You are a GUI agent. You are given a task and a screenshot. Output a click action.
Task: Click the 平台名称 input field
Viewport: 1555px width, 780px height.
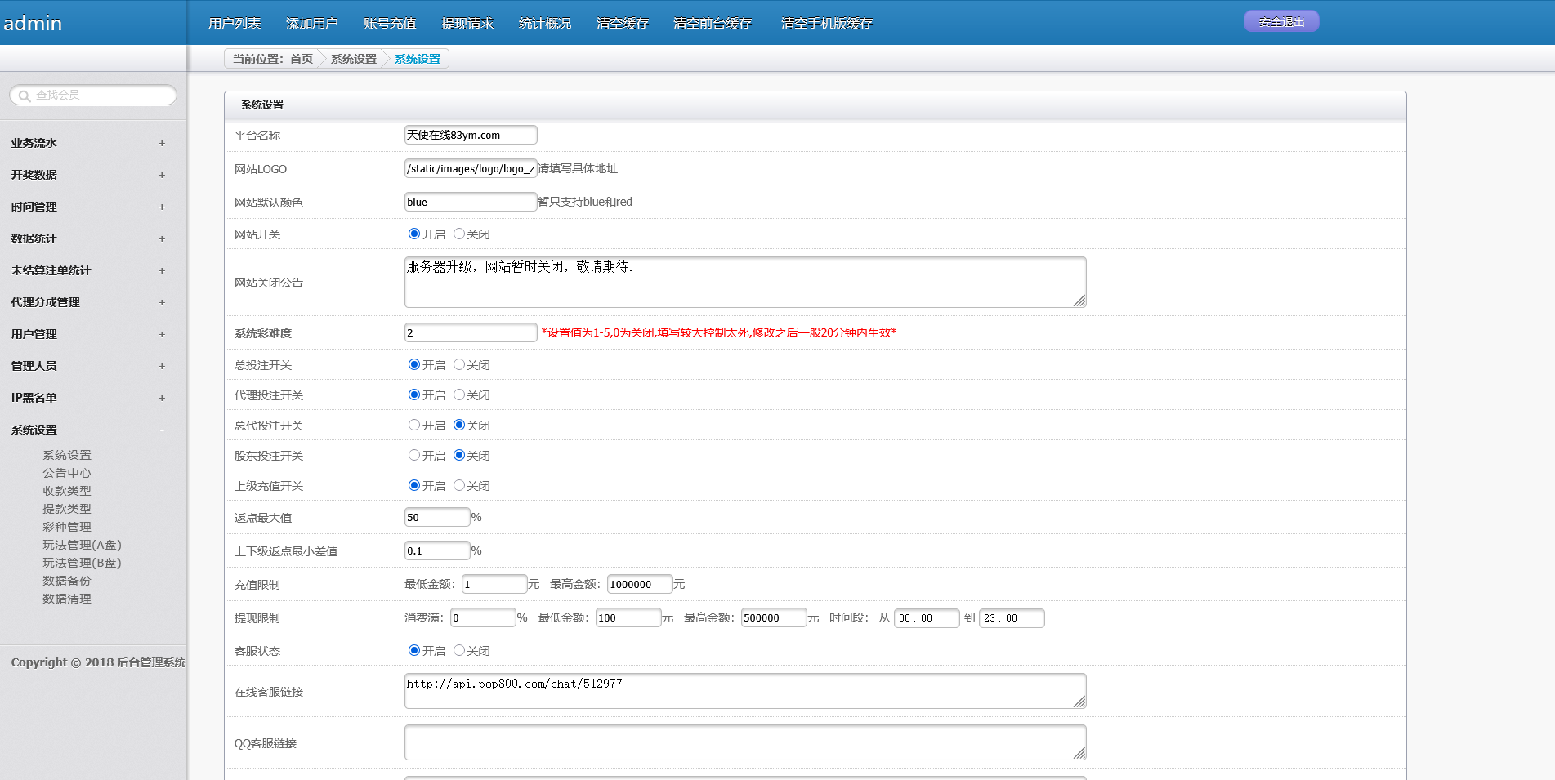(x=471, y=135)
